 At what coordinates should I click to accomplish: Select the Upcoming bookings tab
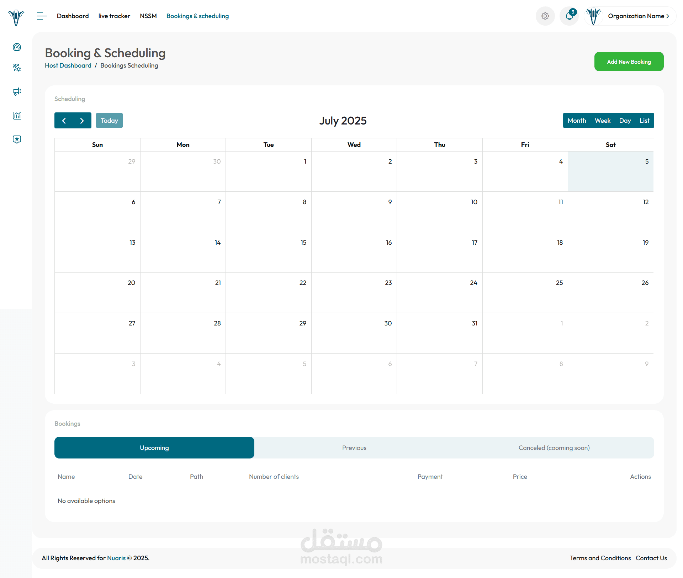click(154, 448)
